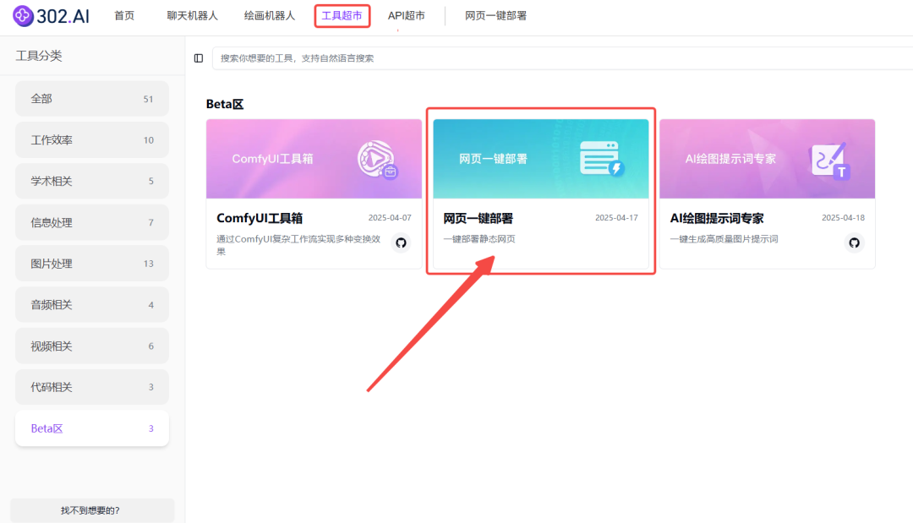Toggle the sidebar collapse icon

199,58
